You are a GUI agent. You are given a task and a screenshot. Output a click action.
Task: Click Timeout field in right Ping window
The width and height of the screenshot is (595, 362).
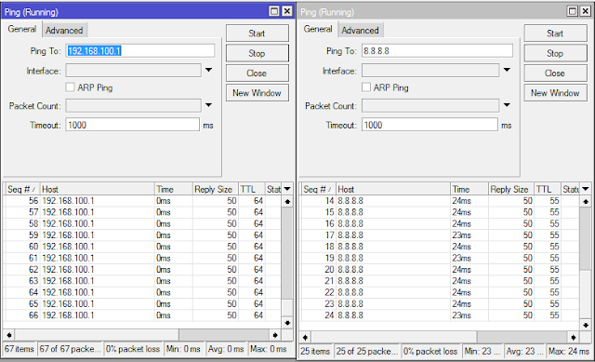pyautogui.click(x=430, y=125)
